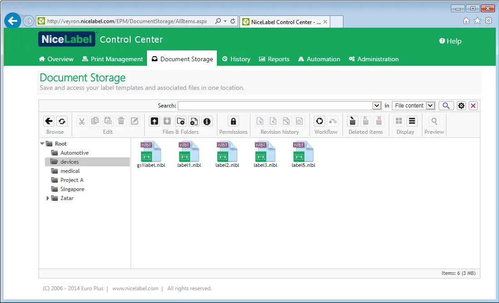The width and height of the screenshot is (499, 303).
Task: Switch to the Automation tab
Action: click(319, 59)
